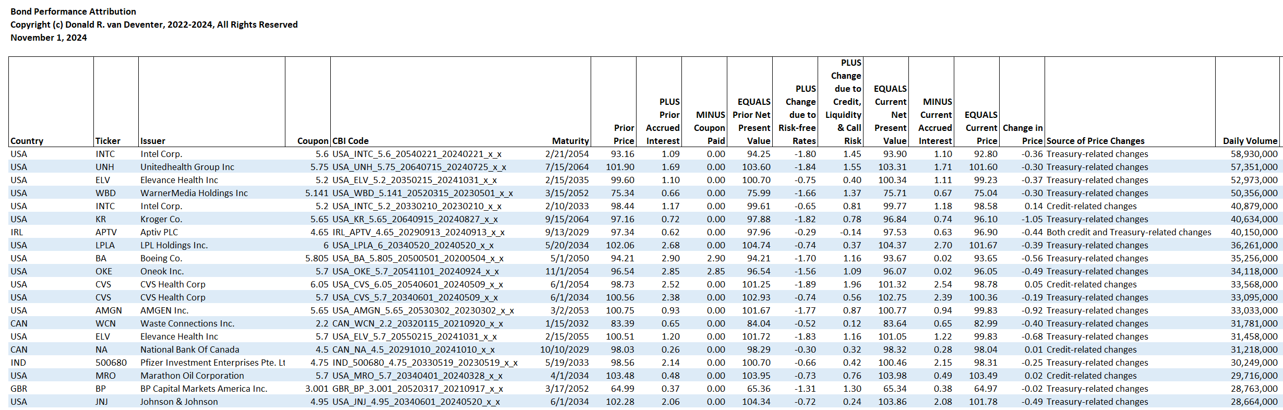
Task: Click ticker cell 'WBD'
Action: click(x=105, y=193)
